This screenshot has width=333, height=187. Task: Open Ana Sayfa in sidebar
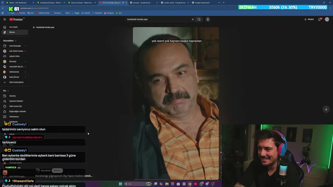(x=15, y=27)
